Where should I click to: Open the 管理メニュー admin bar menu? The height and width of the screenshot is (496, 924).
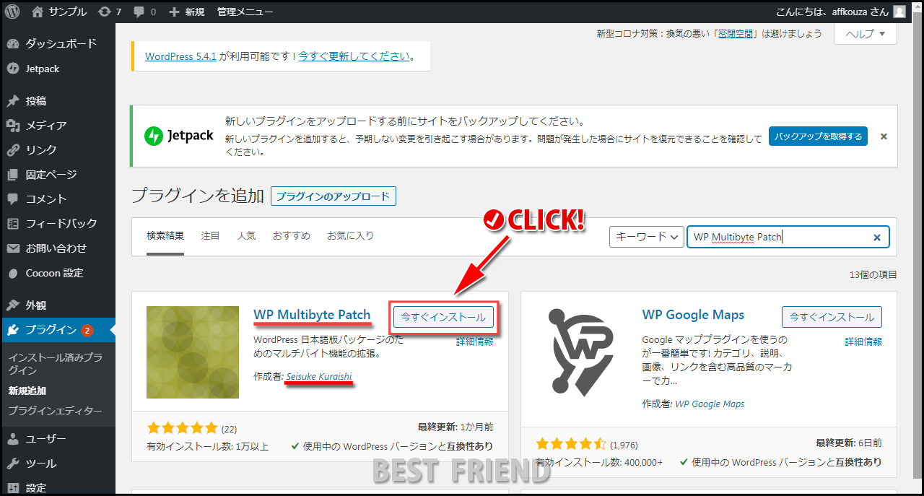coord(245,12)
